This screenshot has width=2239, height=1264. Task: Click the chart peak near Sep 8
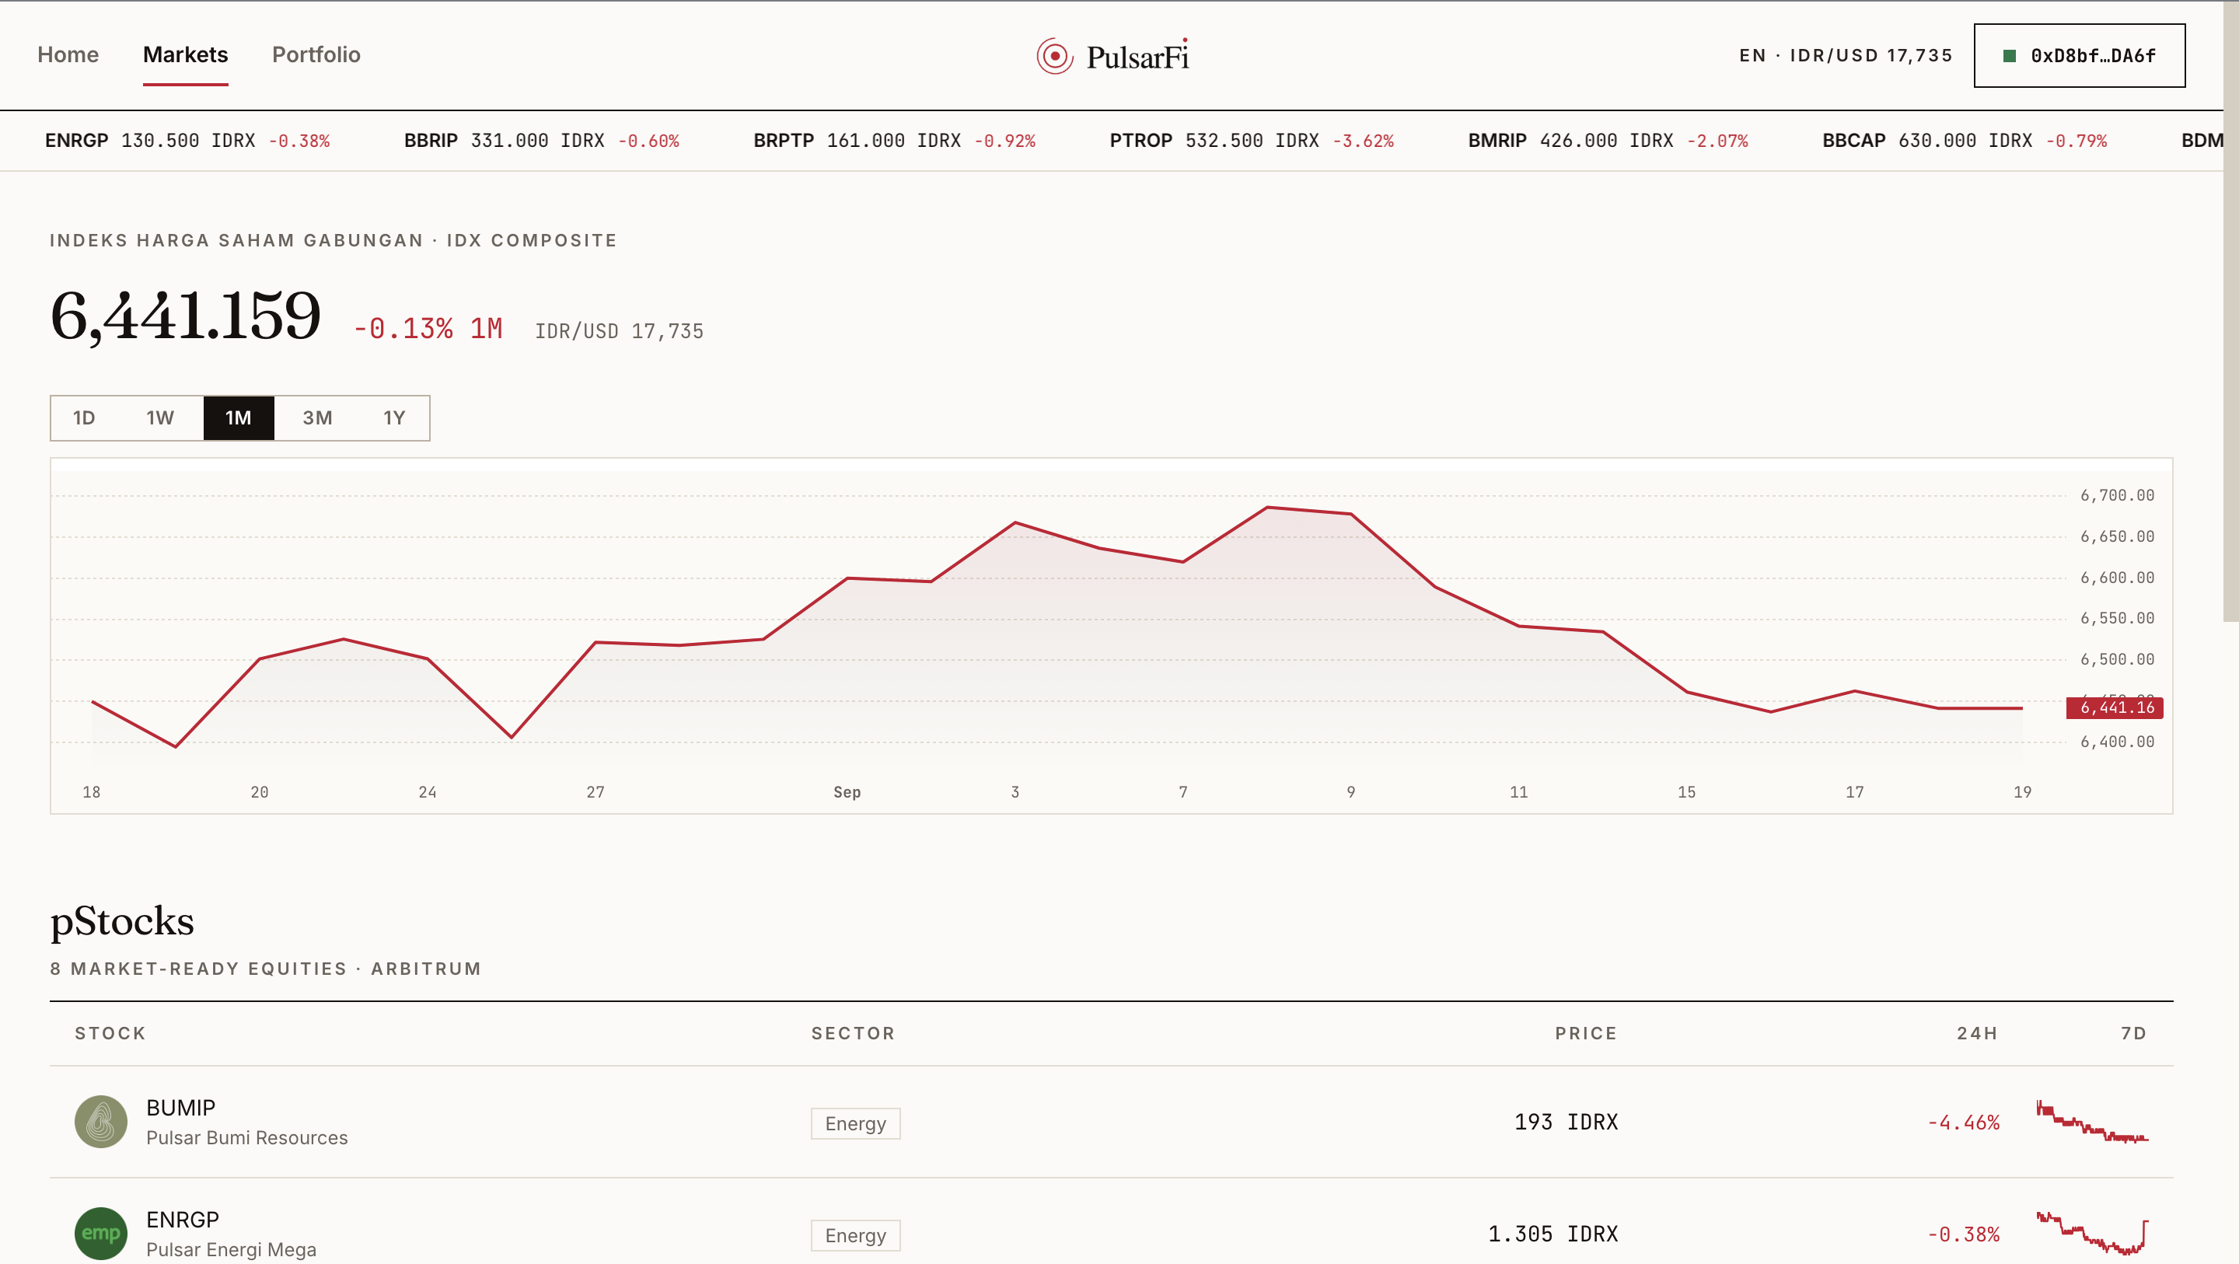(1267, 507)
